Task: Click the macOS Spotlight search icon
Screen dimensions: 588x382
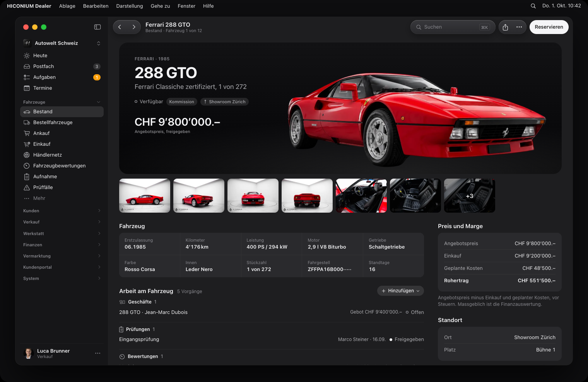Action: click(x=533, y=6)
